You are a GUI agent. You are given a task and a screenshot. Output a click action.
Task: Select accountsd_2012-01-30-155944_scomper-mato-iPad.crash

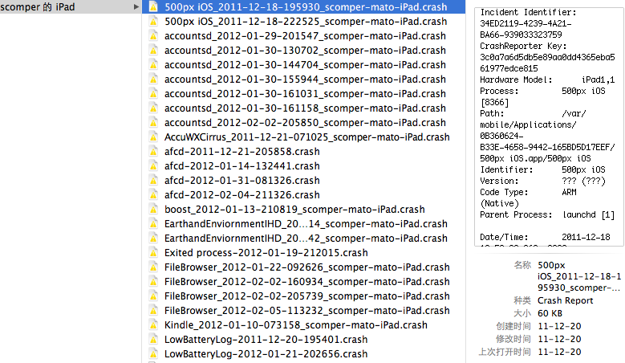click(x=305, y=80)
